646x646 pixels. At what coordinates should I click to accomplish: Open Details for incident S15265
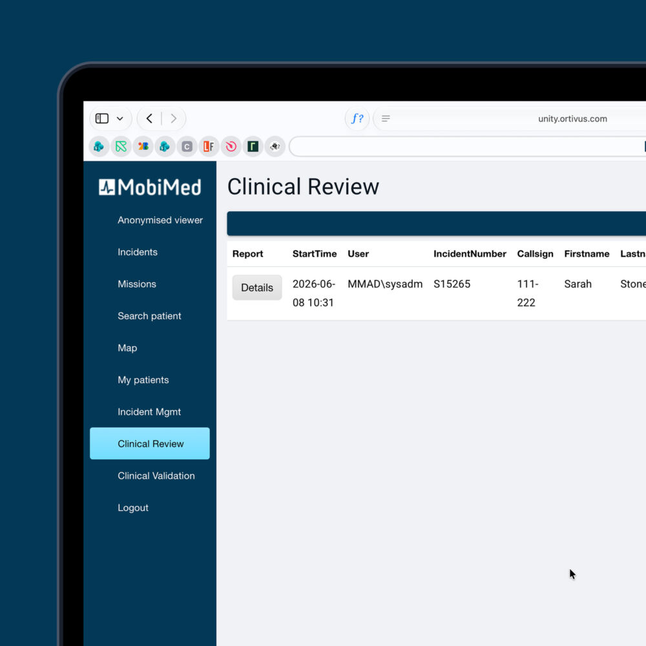click(x=257, y=287)
